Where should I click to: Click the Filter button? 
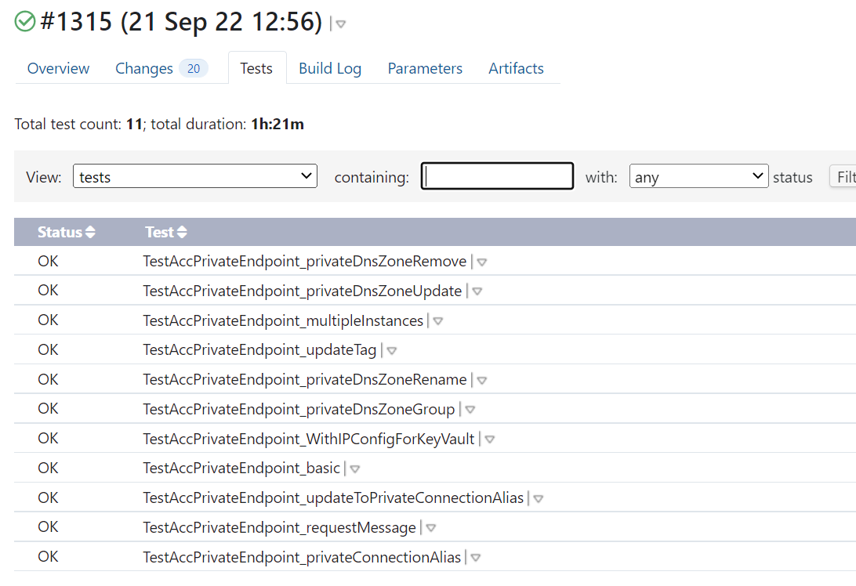843,176
